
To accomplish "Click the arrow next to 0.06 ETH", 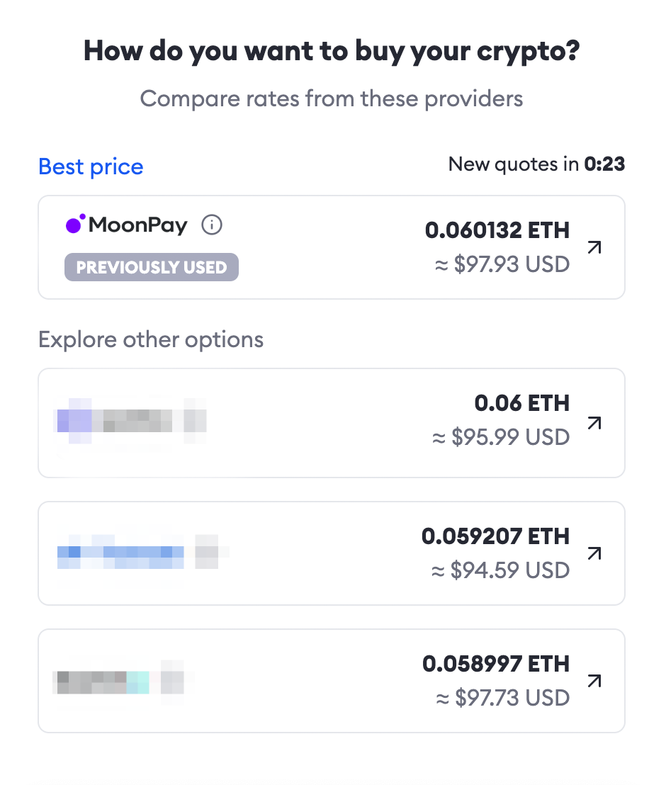I will coord(595,423).
